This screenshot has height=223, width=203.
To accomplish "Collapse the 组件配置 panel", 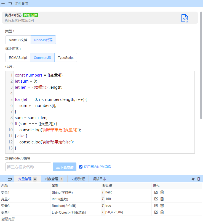I will 3,4.
